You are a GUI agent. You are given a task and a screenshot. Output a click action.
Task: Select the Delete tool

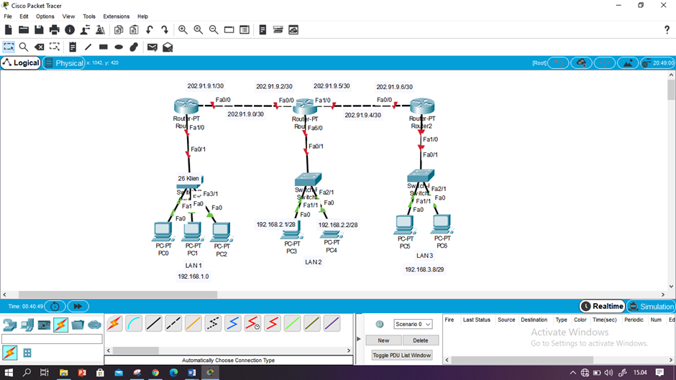[x=40, y=47]
